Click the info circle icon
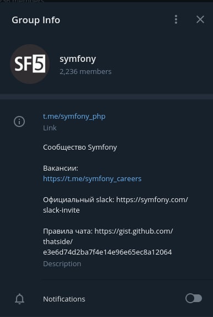This screenshot has width=213, height=317. click(x=19, y=121)
